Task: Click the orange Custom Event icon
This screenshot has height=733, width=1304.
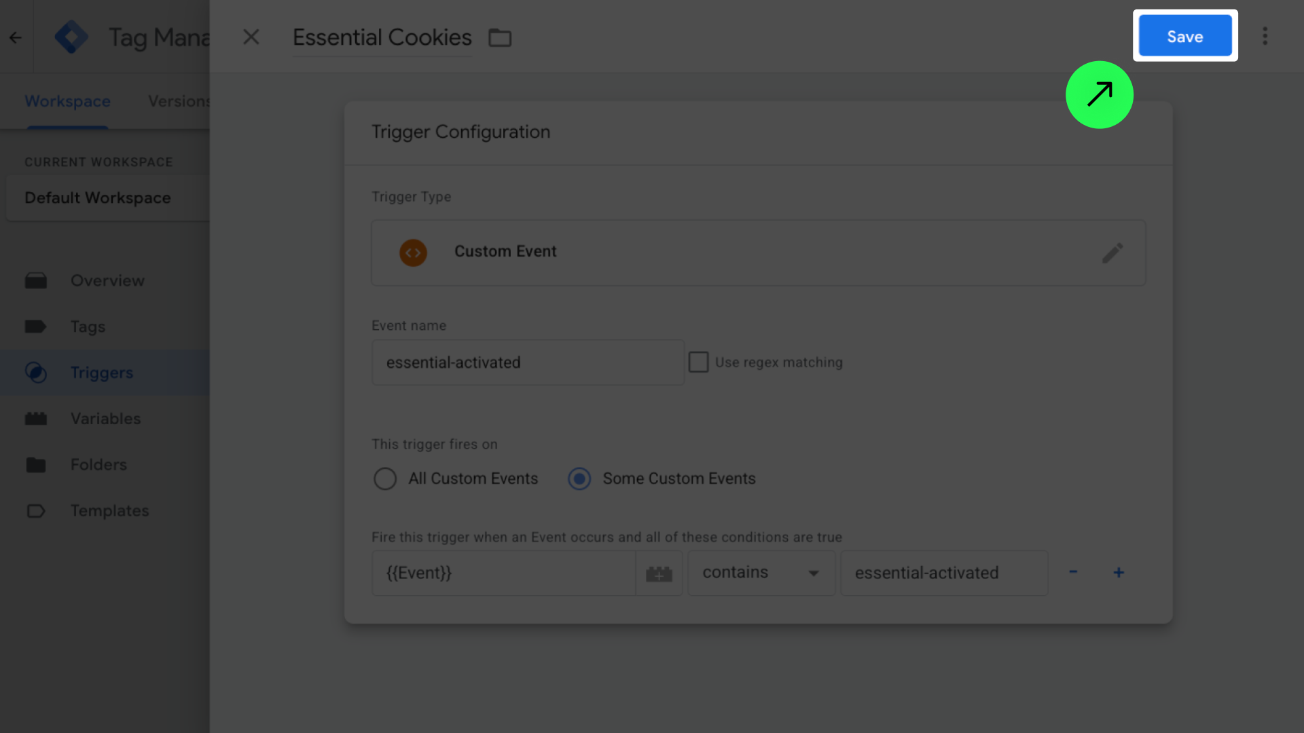Action: pyautogui.click(x=413, y=252)
